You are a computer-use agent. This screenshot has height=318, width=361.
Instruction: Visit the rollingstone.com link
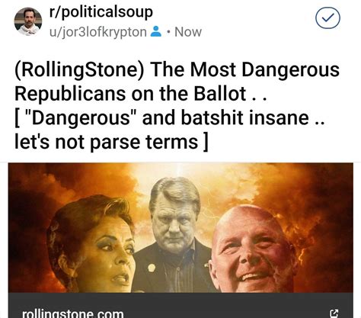tap(73, 313)
